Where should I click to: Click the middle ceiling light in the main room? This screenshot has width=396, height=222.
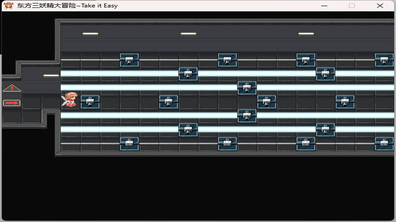coord(188,34)
